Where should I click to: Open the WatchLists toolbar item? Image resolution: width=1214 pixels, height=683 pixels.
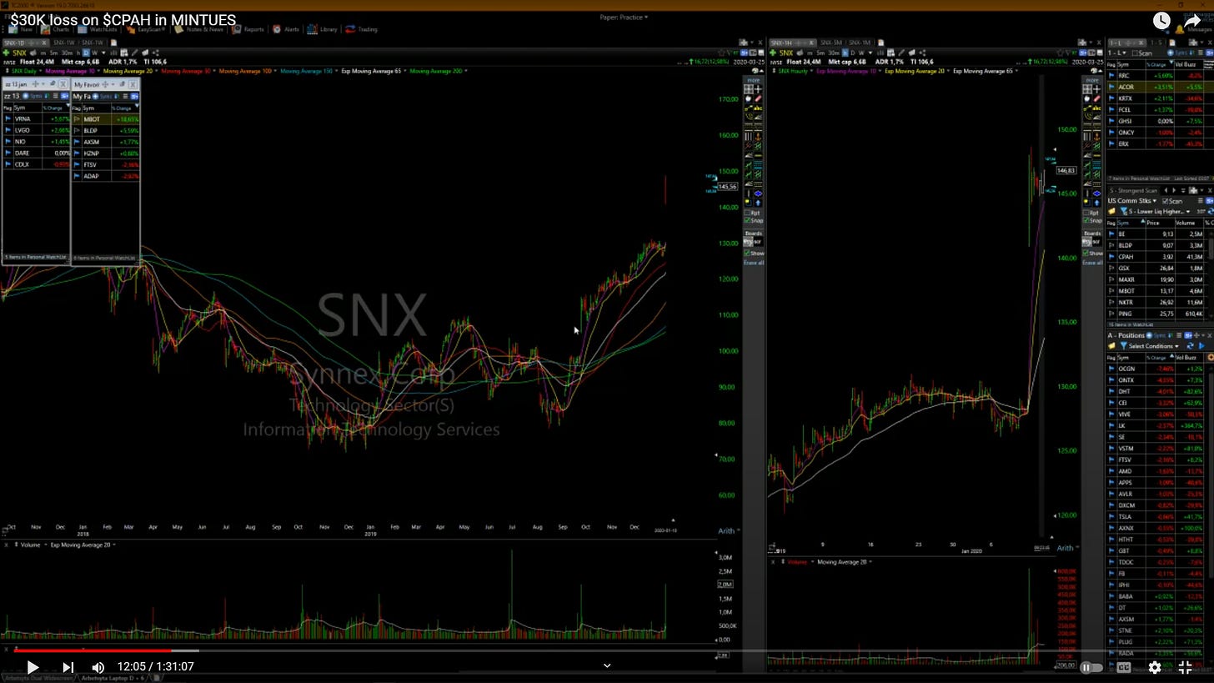[98, 29]
